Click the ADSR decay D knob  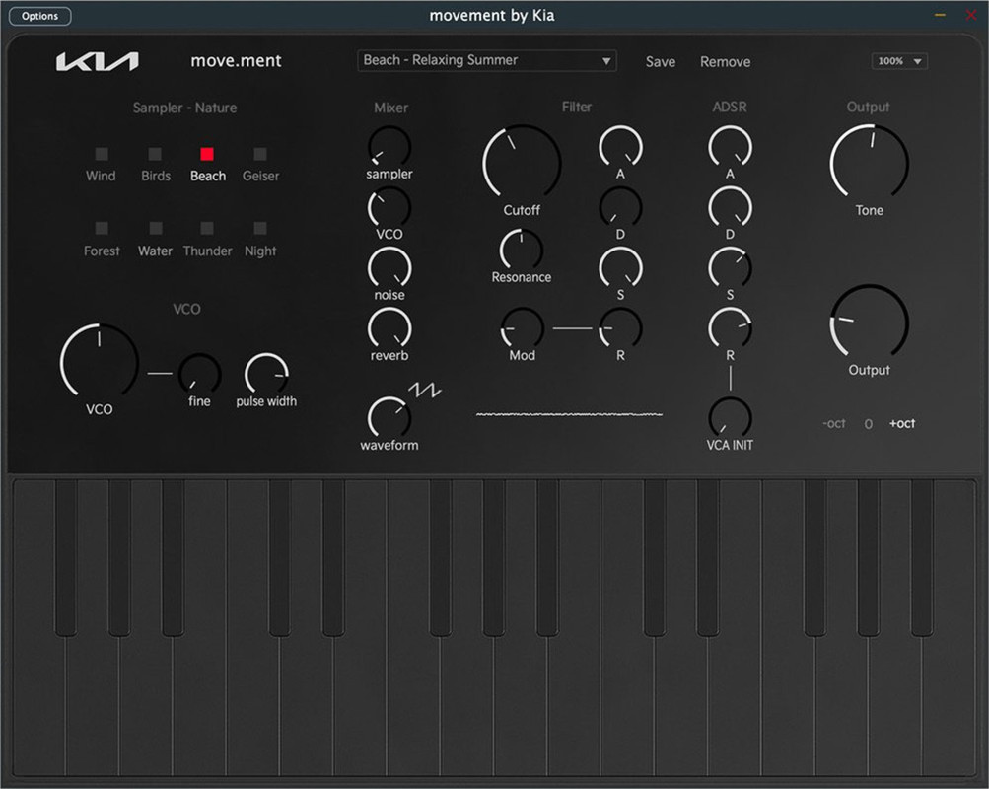point(730,207)
